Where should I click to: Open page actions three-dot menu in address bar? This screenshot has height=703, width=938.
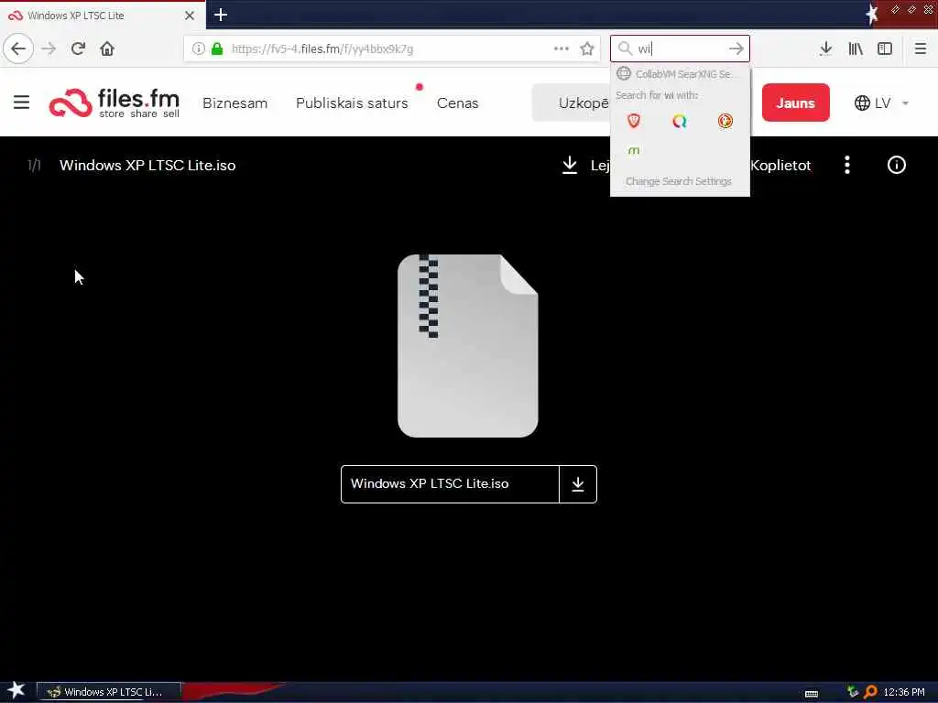(x=562, y=49)
